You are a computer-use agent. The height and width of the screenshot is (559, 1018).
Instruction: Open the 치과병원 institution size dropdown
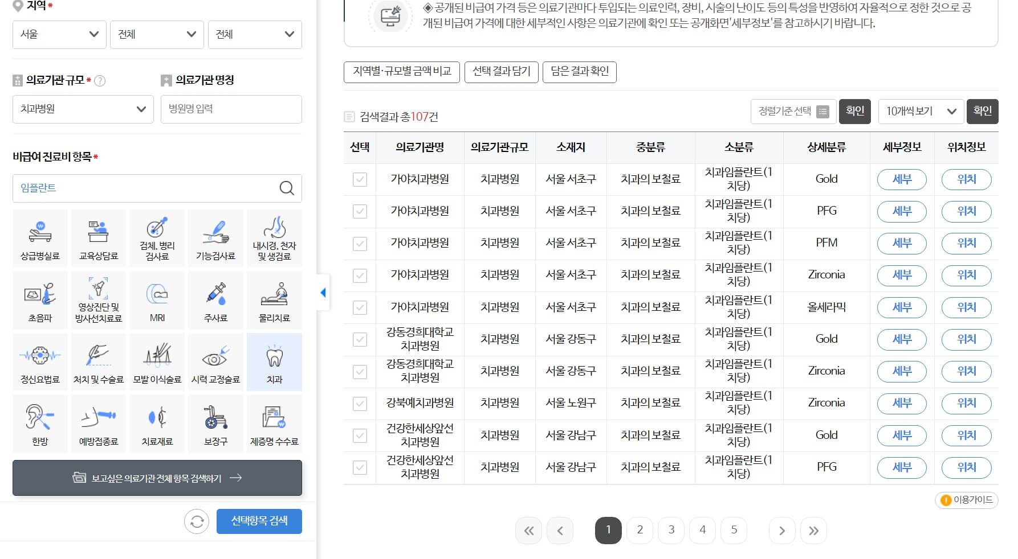tap(83, 109)
